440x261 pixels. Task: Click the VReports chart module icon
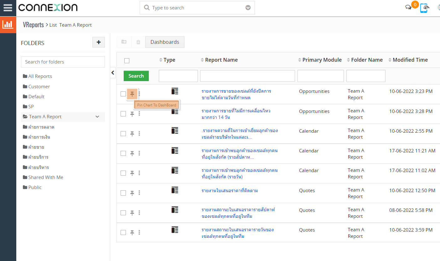[8, 25]
